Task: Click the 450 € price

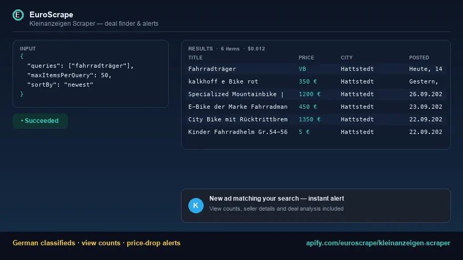Action: tap(308, 107)
